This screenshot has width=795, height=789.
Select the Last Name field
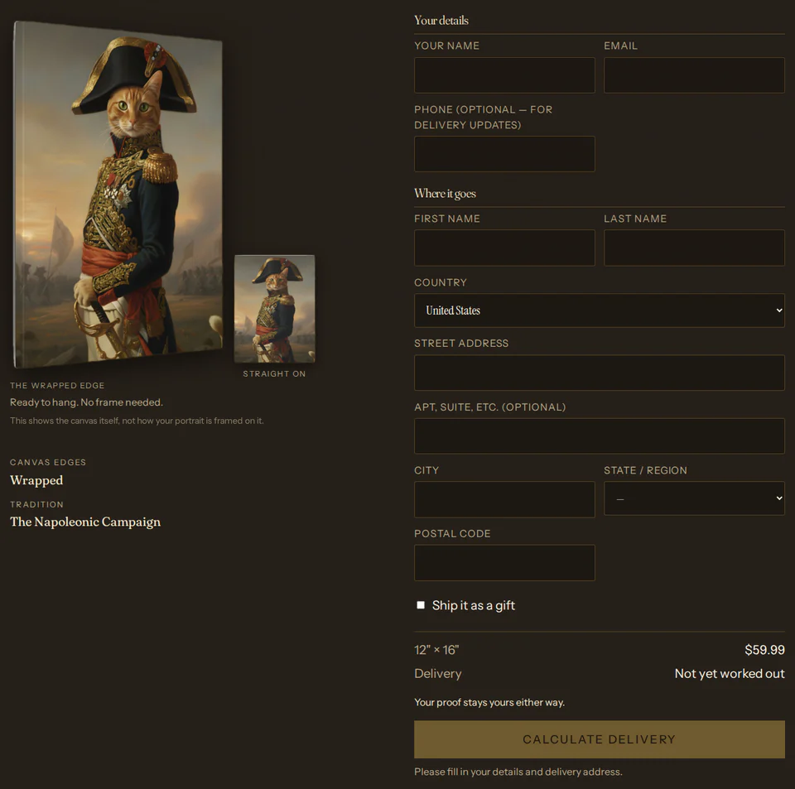click(x=694, y=248)
